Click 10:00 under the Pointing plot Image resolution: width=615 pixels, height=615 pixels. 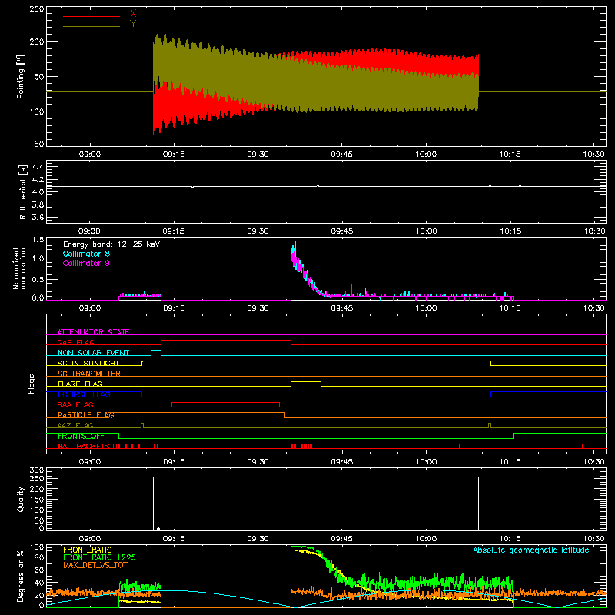point(426,155)
